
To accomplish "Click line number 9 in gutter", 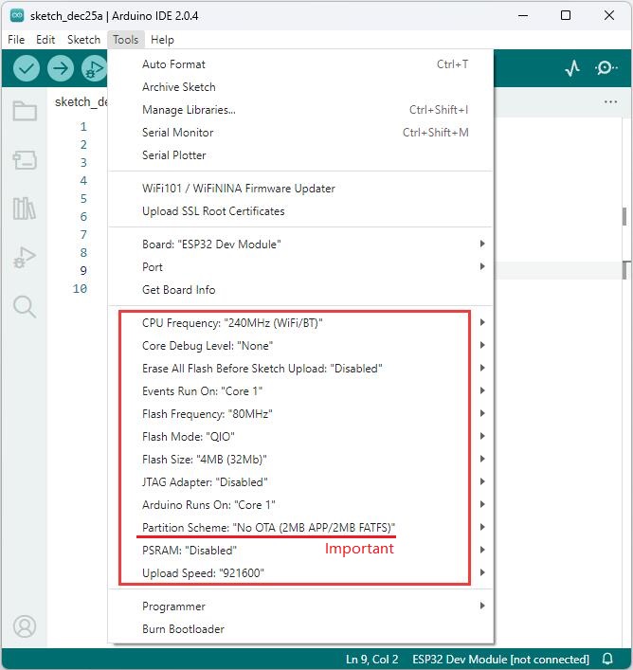I will 83,270.
